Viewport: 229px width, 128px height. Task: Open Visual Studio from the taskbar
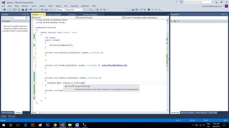62,125
